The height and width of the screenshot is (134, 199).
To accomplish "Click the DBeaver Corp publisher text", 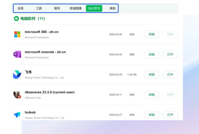I will pos(33,98).
